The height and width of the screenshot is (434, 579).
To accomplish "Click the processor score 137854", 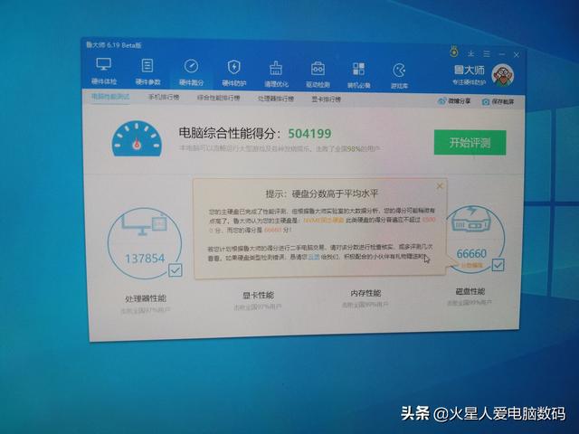I will (145, 259).
